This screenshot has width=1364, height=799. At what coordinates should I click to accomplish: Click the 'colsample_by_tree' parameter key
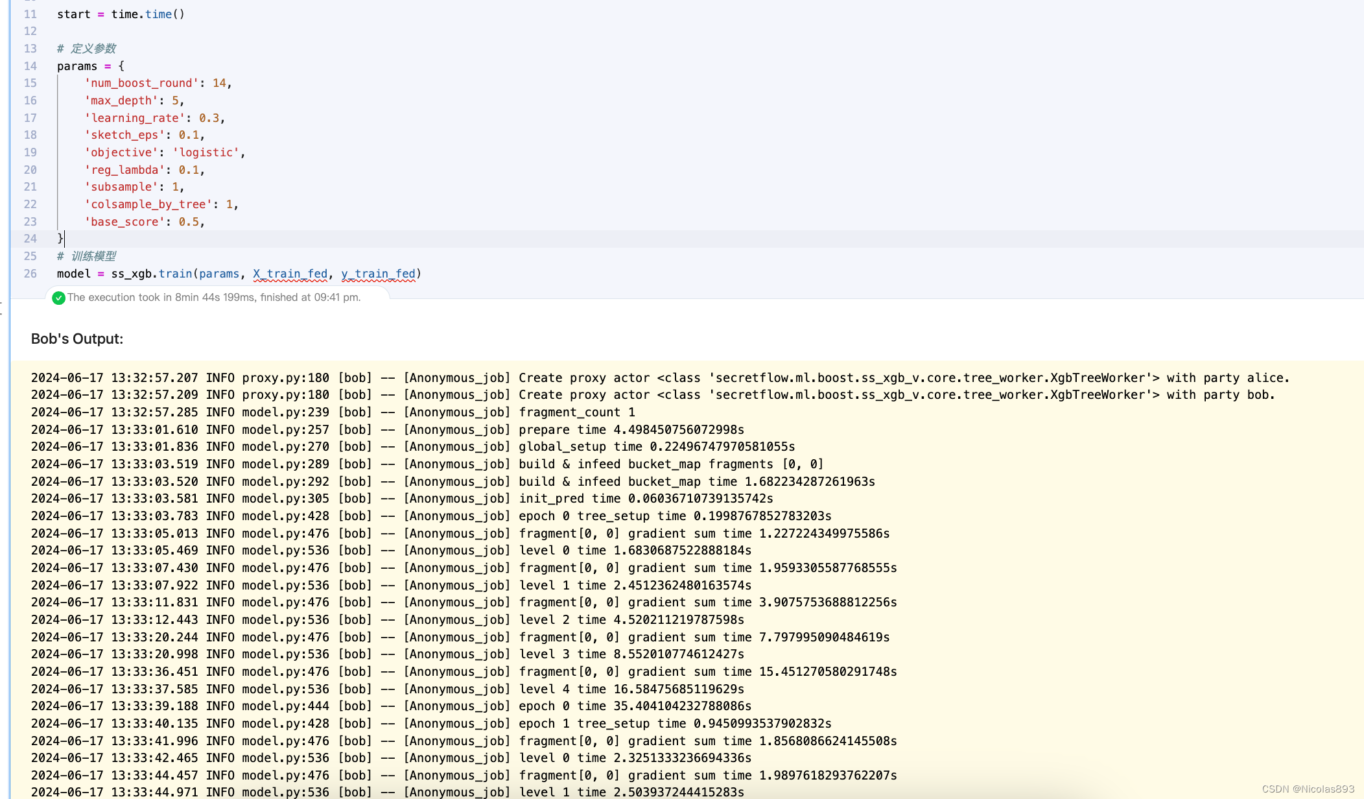click(x=148, y=204)
